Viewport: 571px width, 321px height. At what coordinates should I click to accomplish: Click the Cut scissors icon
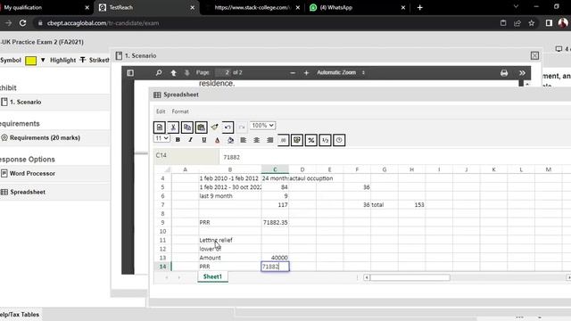pos(173,128)
